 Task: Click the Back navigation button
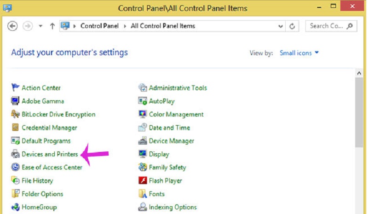12,26
